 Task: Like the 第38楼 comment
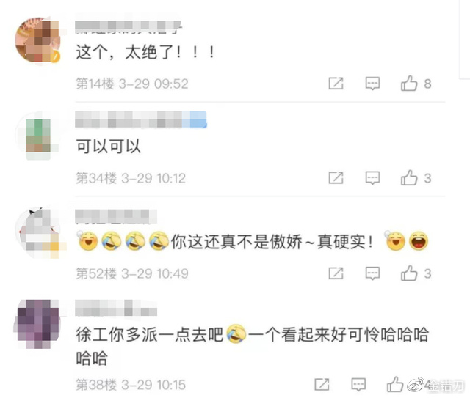pos(395,384)
